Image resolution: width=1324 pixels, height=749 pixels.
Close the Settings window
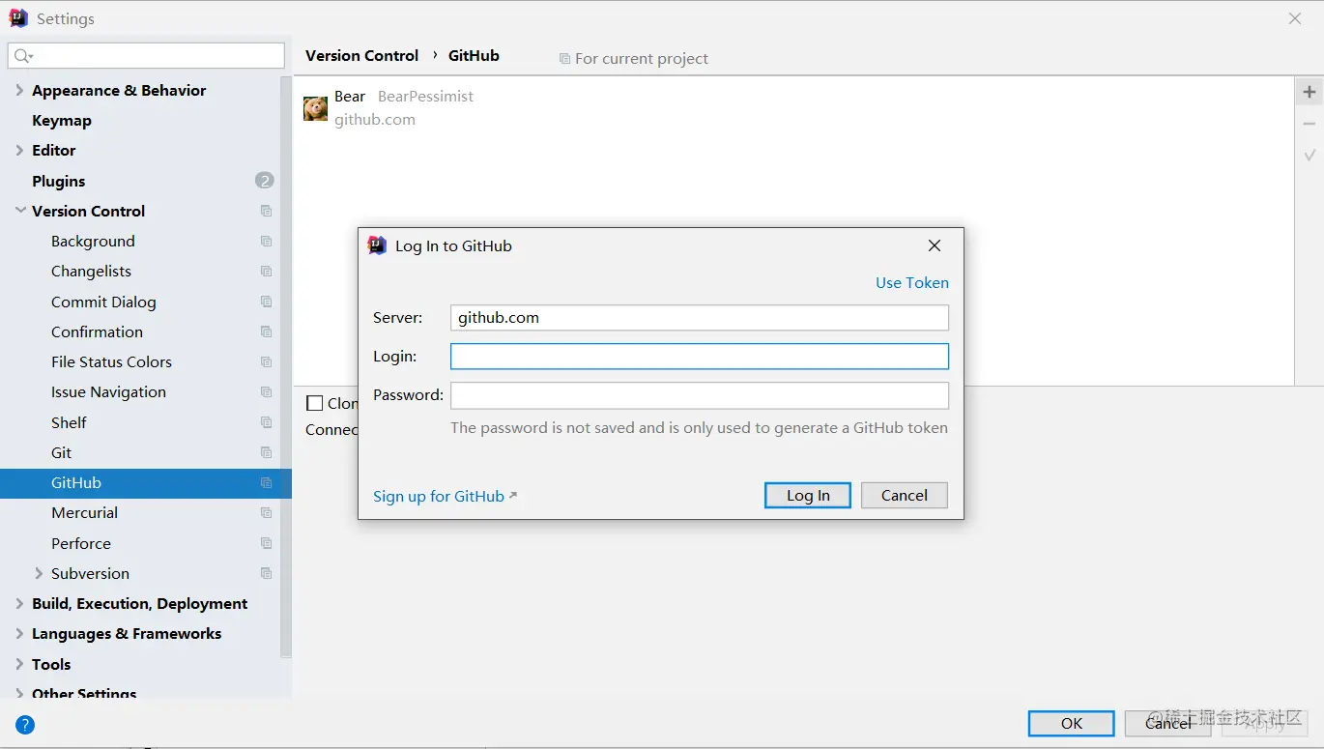point(1295,18)
